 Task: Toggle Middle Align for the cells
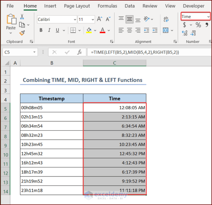coord(130,19)
